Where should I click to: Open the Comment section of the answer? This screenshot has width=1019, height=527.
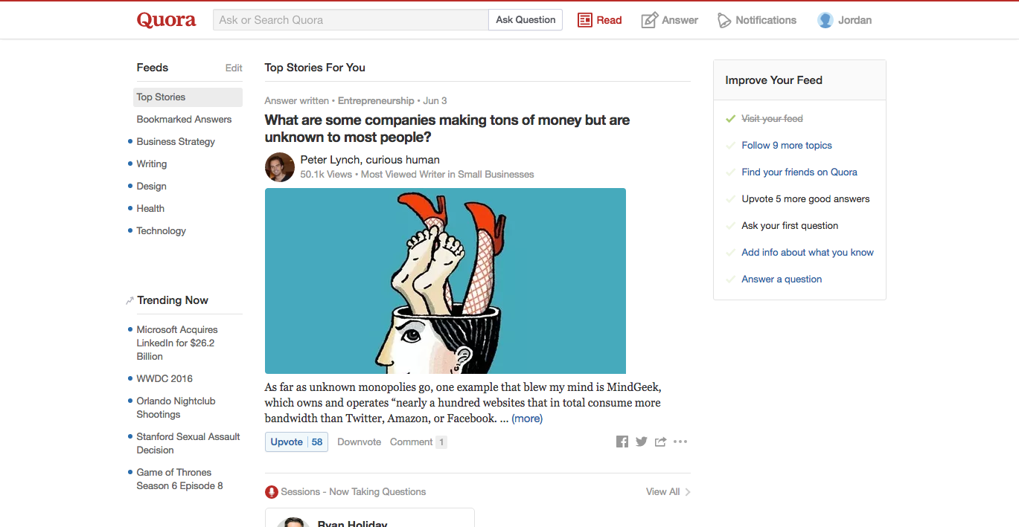(x=418, y=442)
